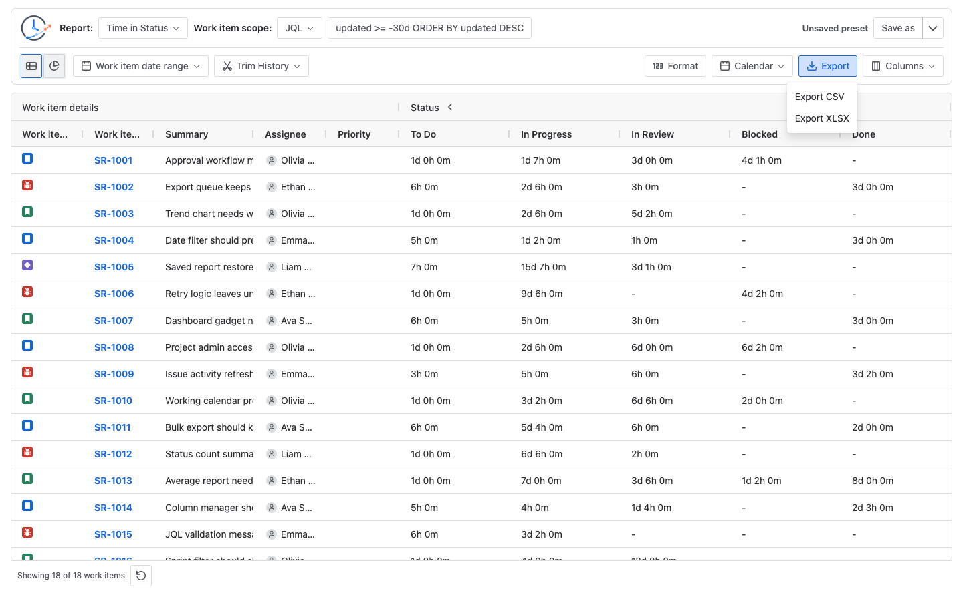Open work item SR-1015 link

point(113,534)
